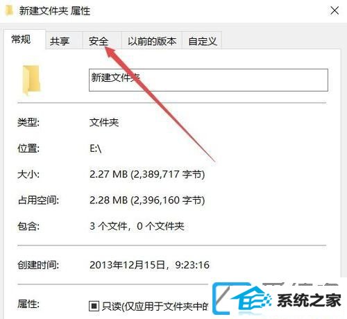This screenshot has height=319, width=347.
Task: Click the large yellow folder icon
Action: pos(31,80)
